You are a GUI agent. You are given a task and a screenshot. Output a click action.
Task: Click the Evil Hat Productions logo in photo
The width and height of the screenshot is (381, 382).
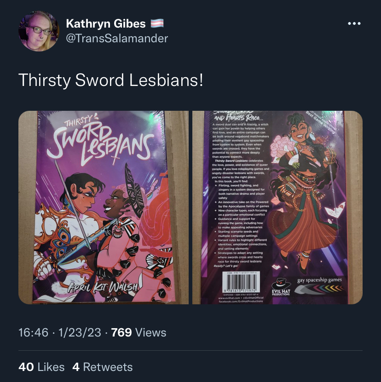(281, 287)
